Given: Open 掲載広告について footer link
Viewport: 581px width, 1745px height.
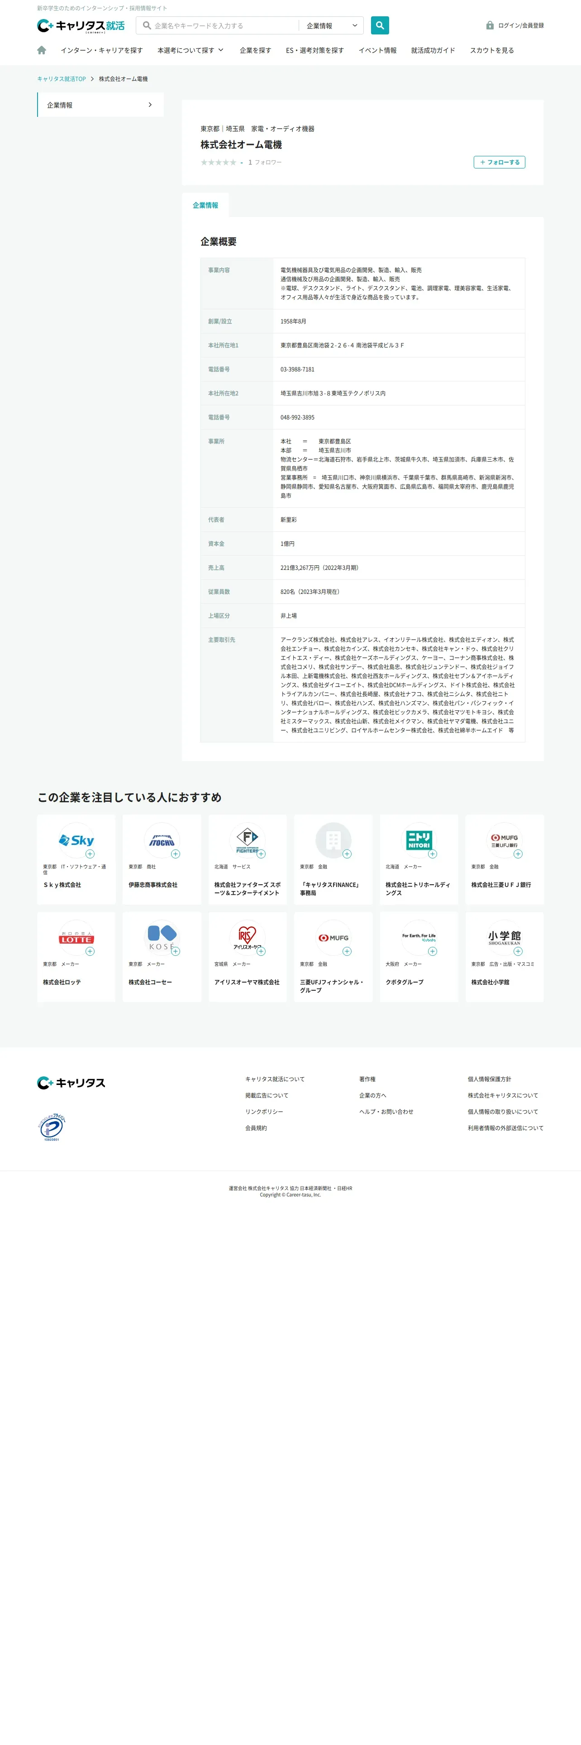Looking at the screenshot, I should click(x=267, y=1095).
